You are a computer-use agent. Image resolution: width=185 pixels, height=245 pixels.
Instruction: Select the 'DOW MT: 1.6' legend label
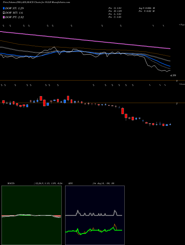(14, 13)
